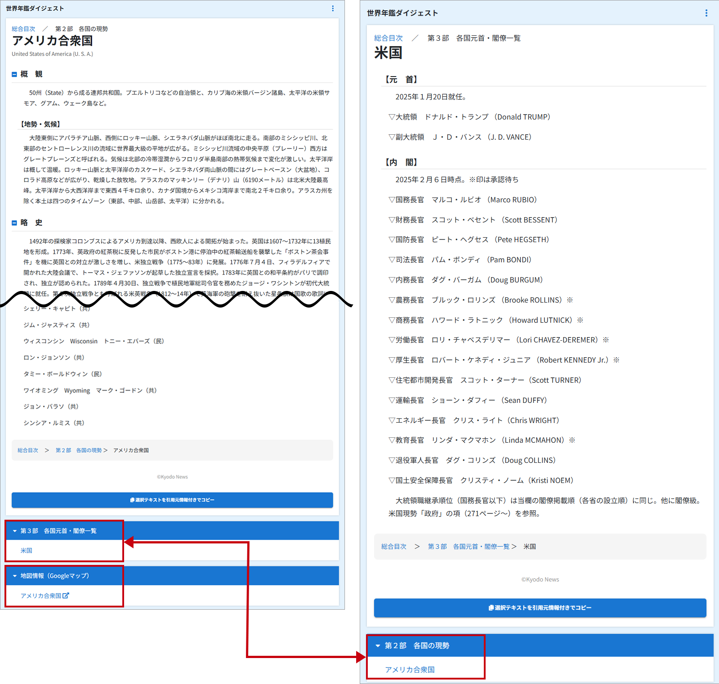Viewport: 719px width, 684px height.
Task: Click 総合目次 in the right bottom breadcrumb bar
Action: pos(394,547)
